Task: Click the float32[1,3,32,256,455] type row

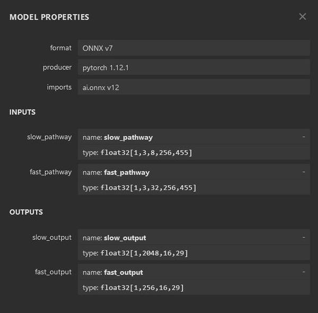Action: point(193,188)
